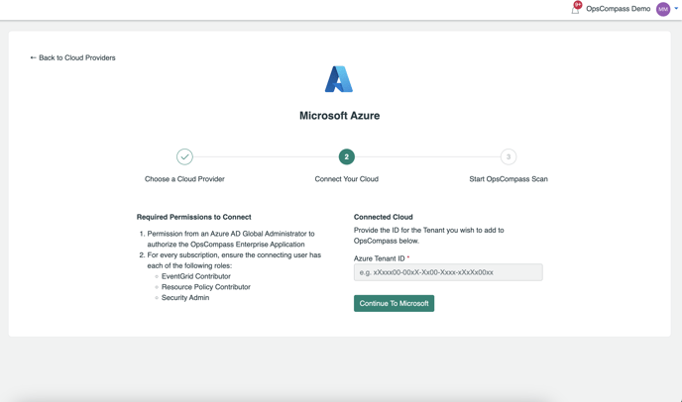Click the Security Admin role text
The width and height of the screenshot is (682, 402).
point(185,298)
